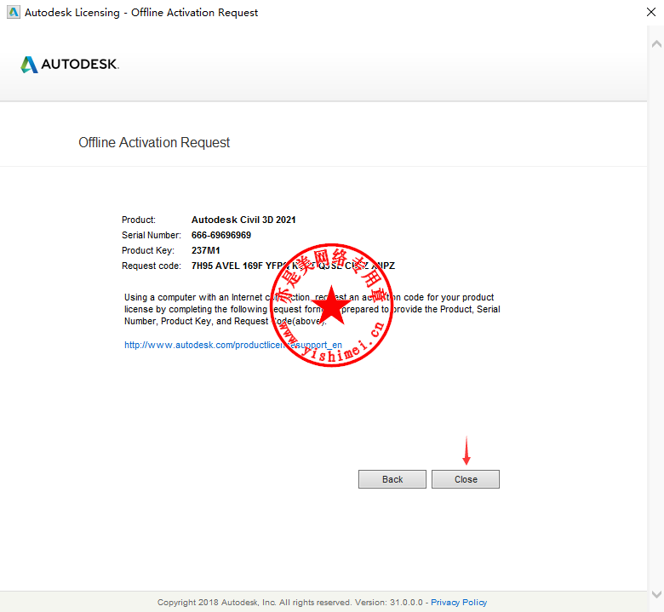Click the Close button
Screen dimensions: 664x612
[466, 479]
